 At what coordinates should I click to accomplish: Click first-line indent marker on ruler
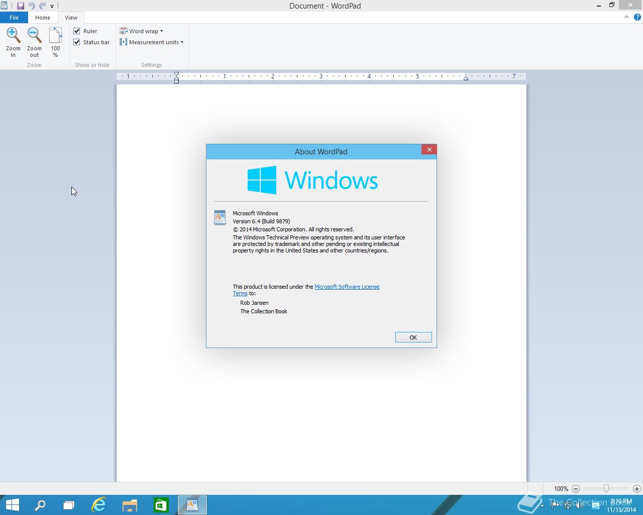(176, 74)
